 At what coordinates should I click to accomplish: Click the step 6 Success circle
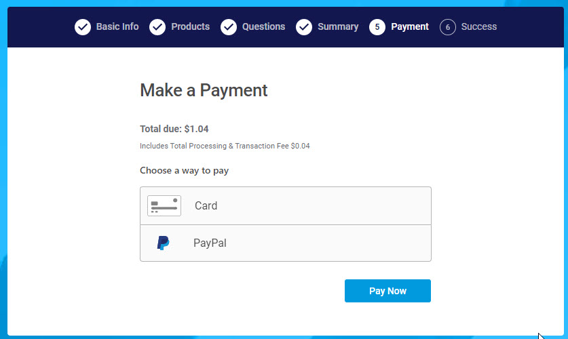tap(448, 27)
